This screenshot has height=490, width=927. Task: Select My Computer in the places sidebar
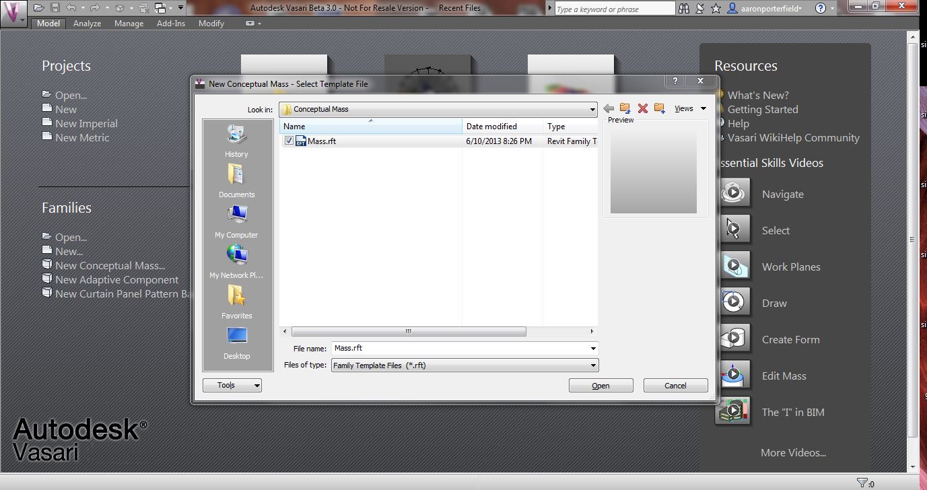(237, 222)
